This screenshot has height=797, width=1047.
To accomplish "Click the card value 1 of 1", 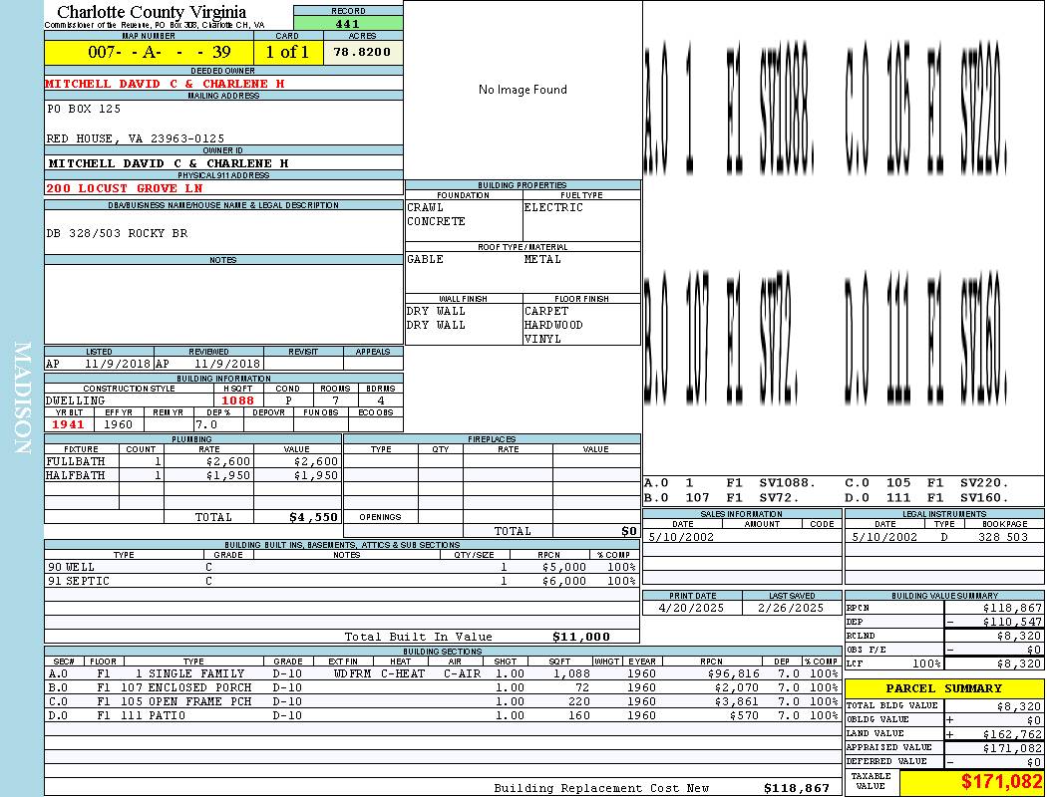I will coord(287,52).
